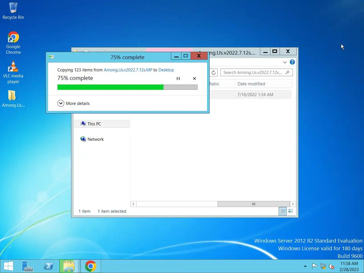Switch to Details view layout

click(x=283, y=211)
